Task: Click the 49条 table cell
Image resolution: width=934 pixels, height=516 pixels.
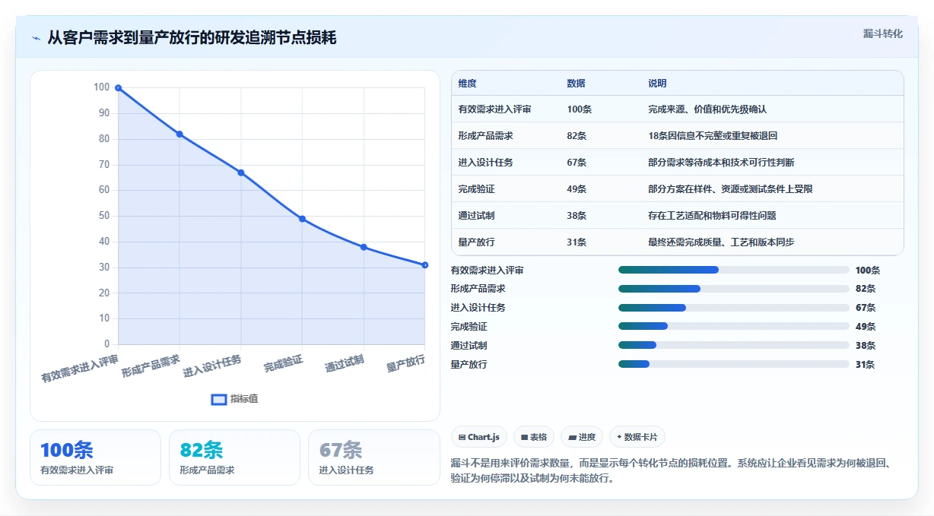Action: click(577, 189)
